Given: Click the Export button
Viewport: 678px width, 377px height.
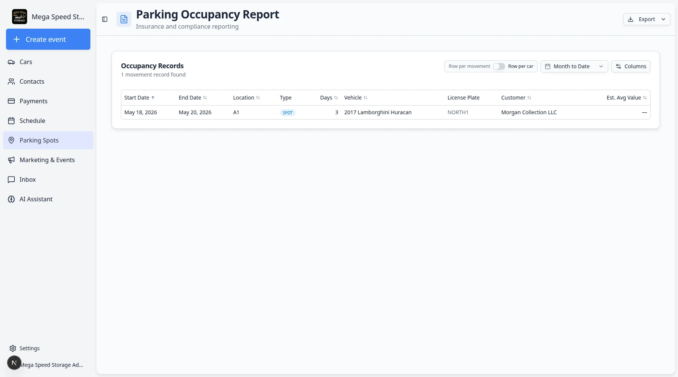Looking at the screenshot, I should pos(647,19).
